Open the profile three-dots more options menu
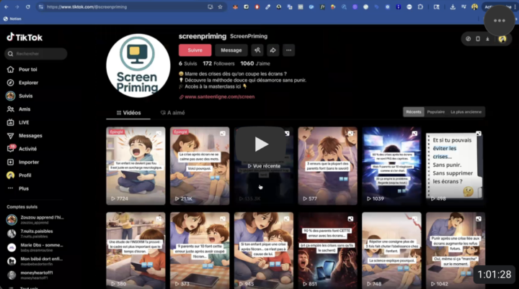Image resolution: width=519 pixels, height=289 pixels. [x=289, y=50]
